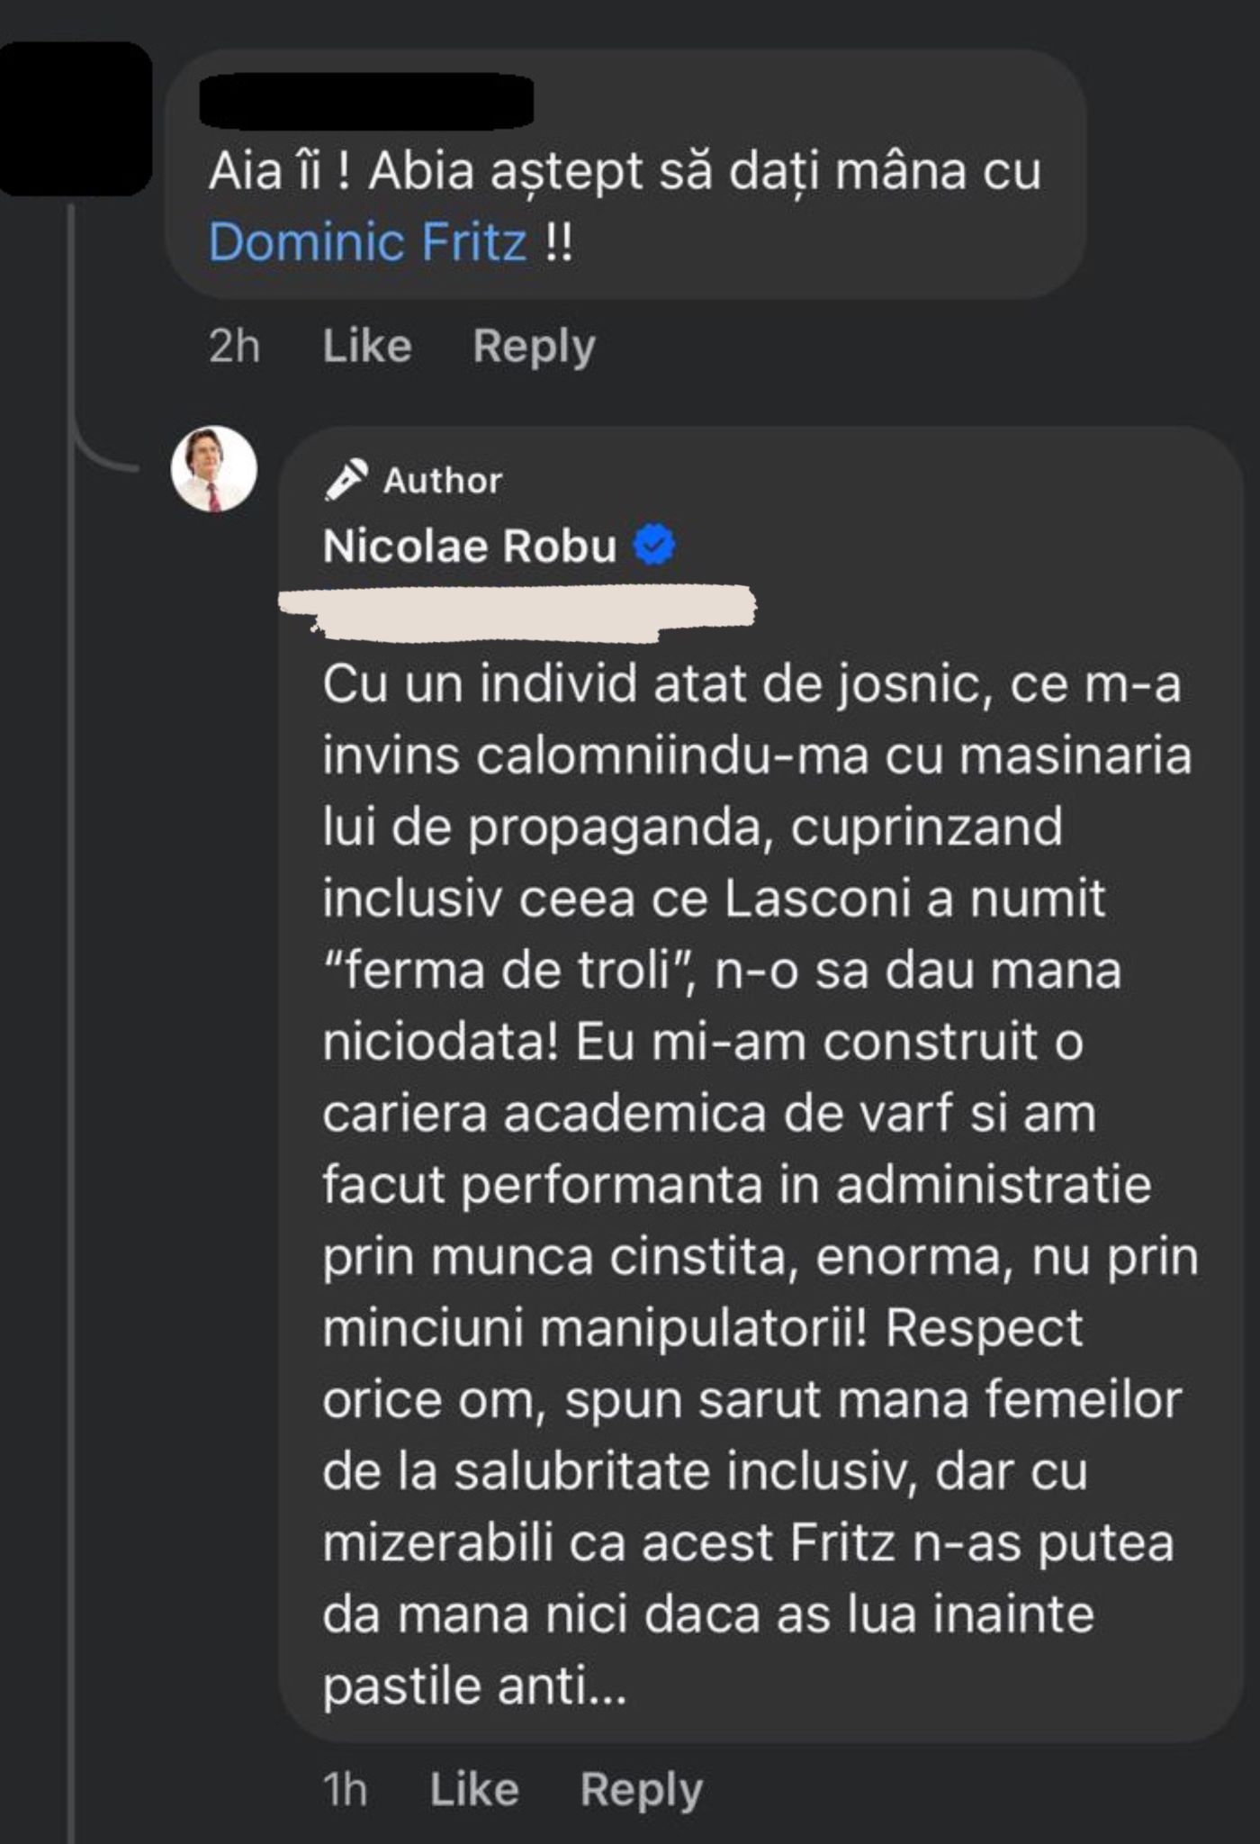Open Nicolae Robu's profile picture

point(214,469)
